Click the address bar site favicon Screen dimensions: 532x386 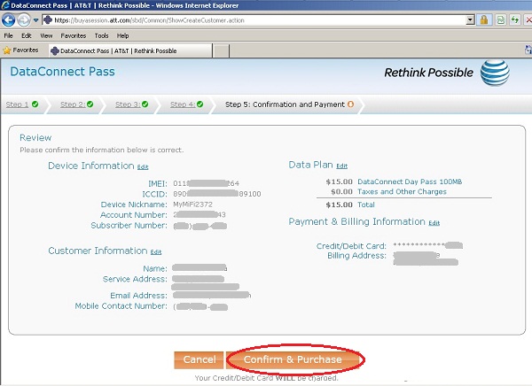[48, 20]
